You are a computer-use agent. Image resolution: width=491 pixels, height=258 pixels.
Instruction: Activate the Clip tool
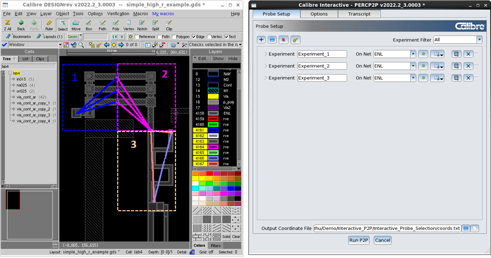pos(169,25)
